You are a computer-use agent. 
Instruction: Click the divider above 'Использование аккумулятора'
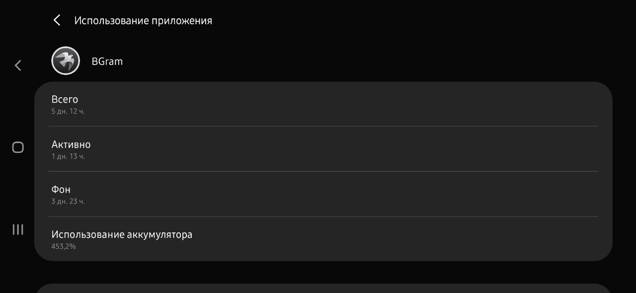click(323, 216)
